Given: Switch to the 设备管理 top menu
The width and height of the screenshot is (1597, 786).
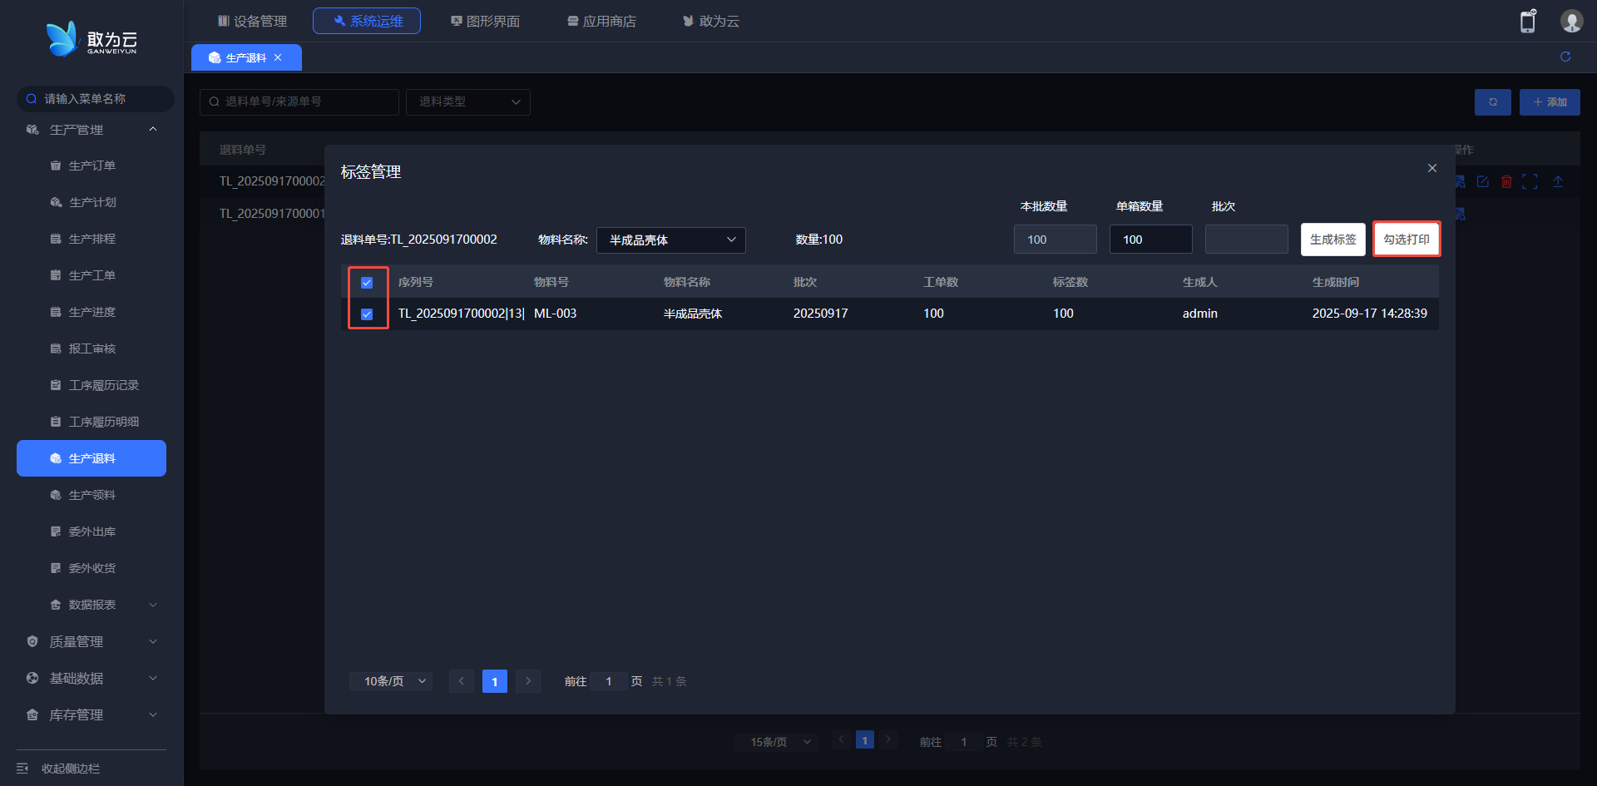Looking at the screenshot, I should tap(252, 21).
